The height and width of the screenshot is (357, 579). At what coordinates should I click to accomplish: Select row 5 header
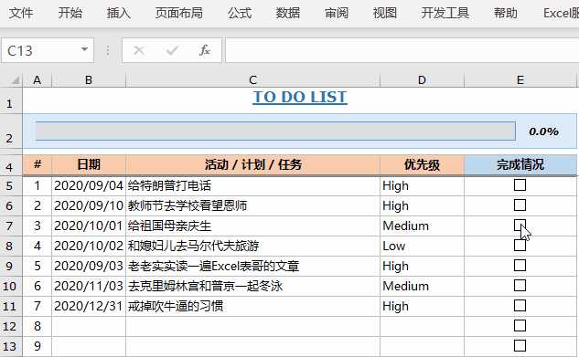click(10, 185)
